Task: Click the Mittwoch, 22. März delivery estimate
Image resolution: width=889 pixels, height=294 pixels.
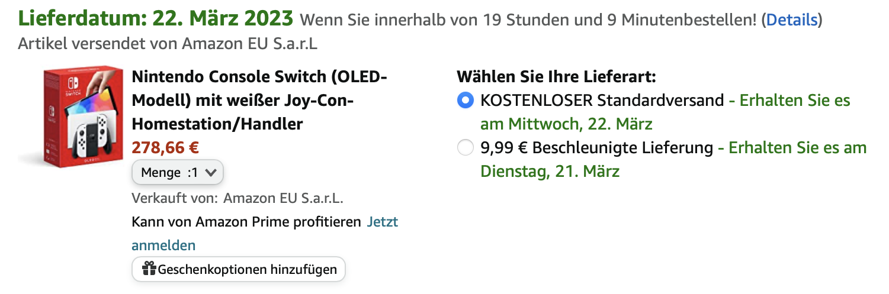Action: click(566, 124)
